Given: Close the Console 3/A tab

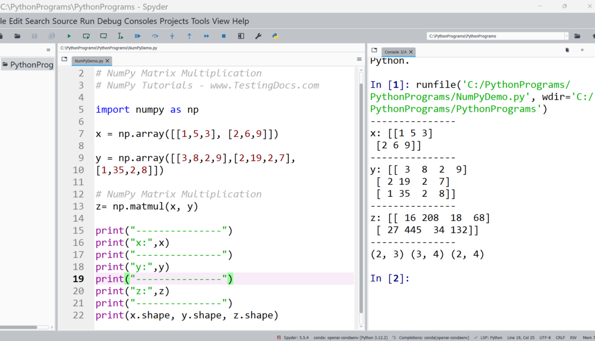Looking at the screenshot, I should [411, 52].
